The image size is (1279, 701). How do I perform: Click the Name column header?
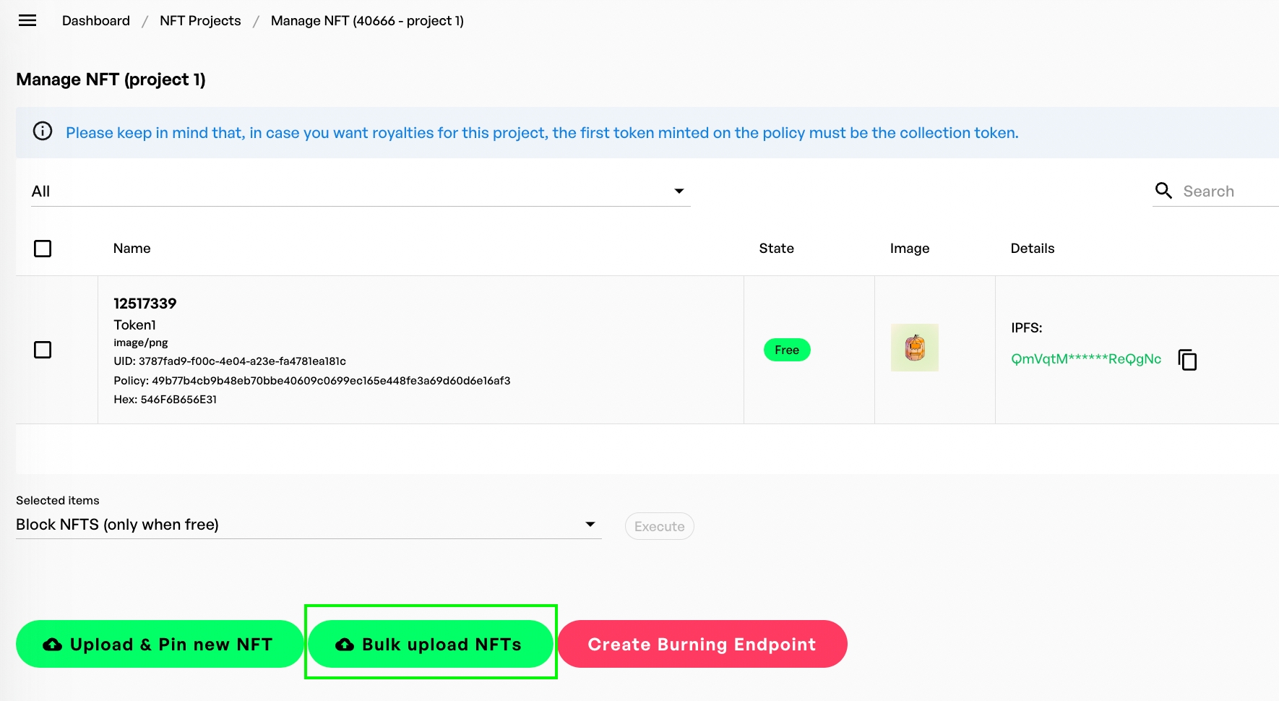pyautogui.click(x=132, y=249)
